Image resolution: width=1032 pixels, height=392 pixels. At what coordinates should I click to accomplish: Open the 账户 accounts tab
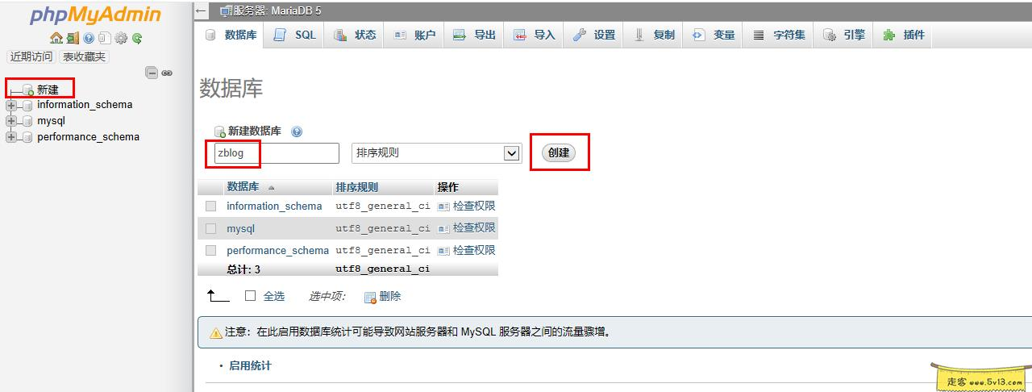pos(414,35)
